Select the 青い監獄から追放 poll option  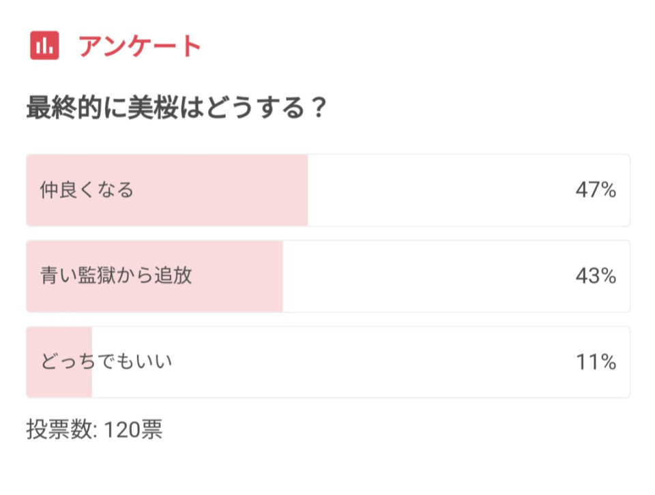328,276
